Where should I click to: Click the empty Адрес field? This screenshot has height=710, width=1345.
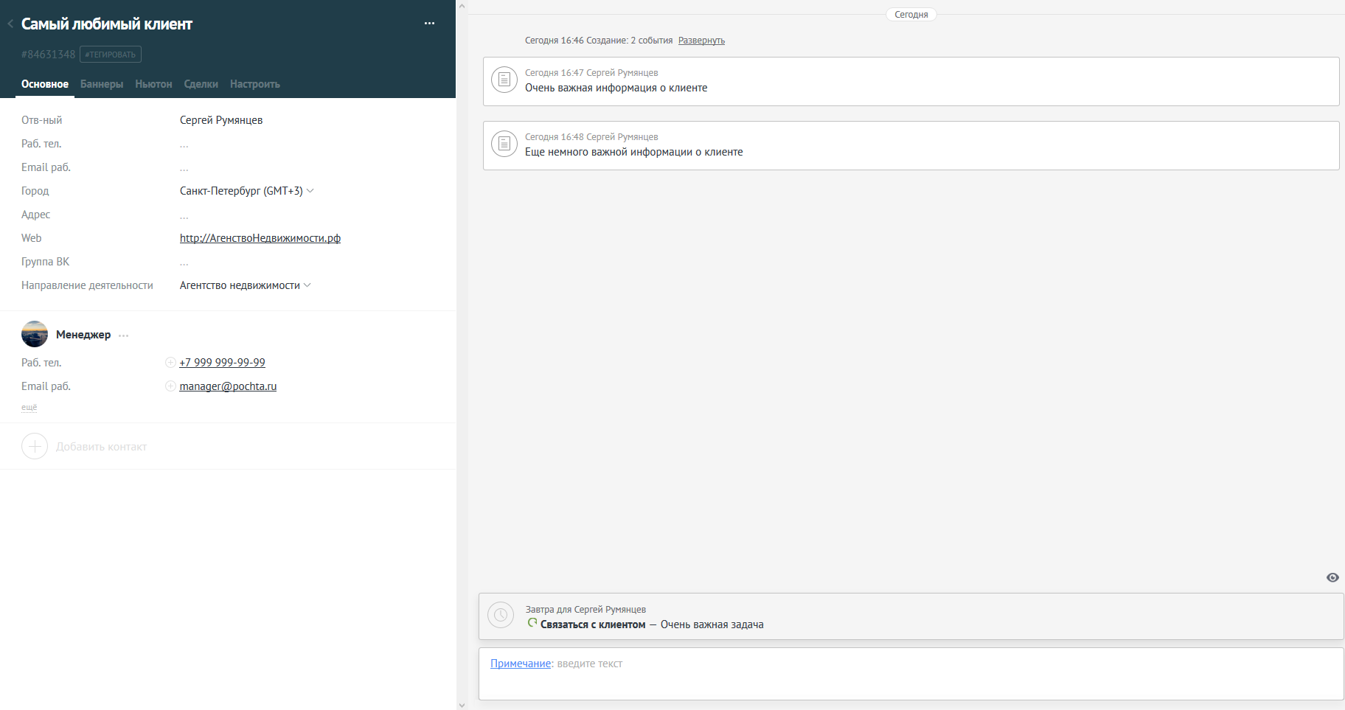pyautogui.click(x=184, y=215)
